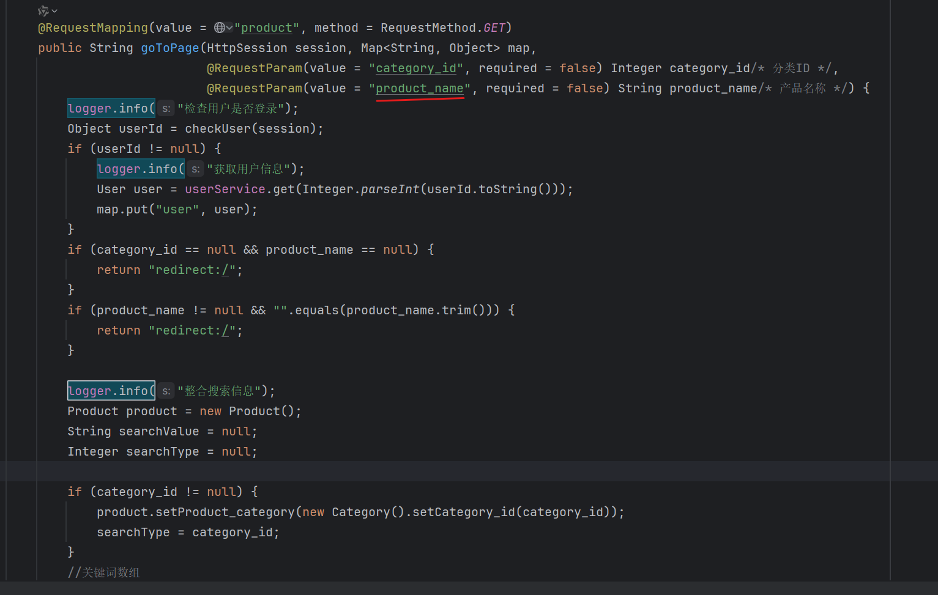Click the //关键词数组 comment
Screen dimensions: 938x595
click(x=103, y=572)
